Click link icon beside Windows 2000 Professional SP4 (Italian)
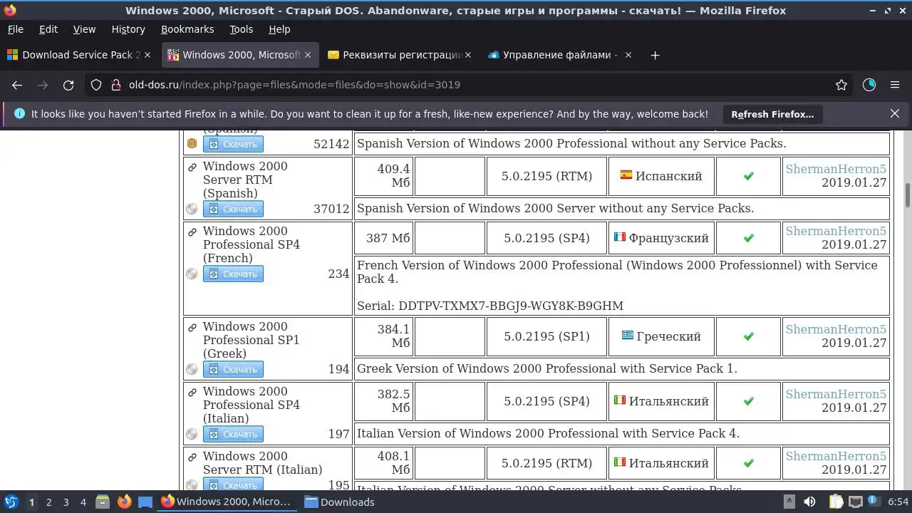The height and width of the screenshot is (513, 912). (192, 393)
